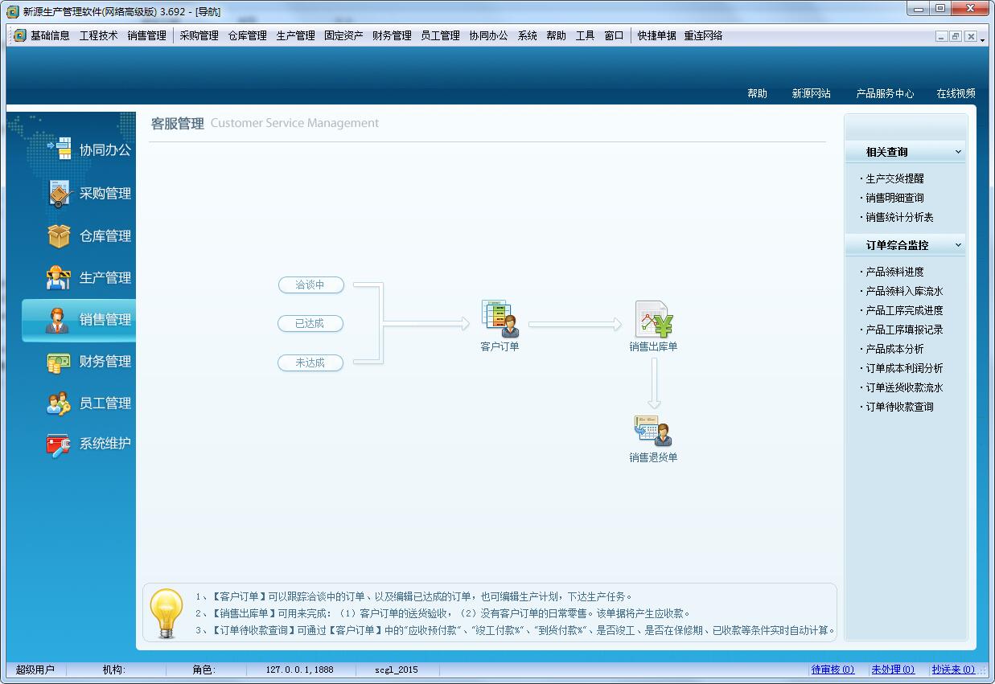Open the 待审核 (0) status link

pyautogui.click(x=833, y=670)
